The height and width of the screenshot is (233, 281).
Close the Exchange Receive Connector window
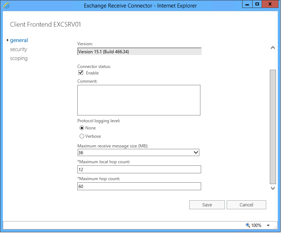click(x=270, y=4)
